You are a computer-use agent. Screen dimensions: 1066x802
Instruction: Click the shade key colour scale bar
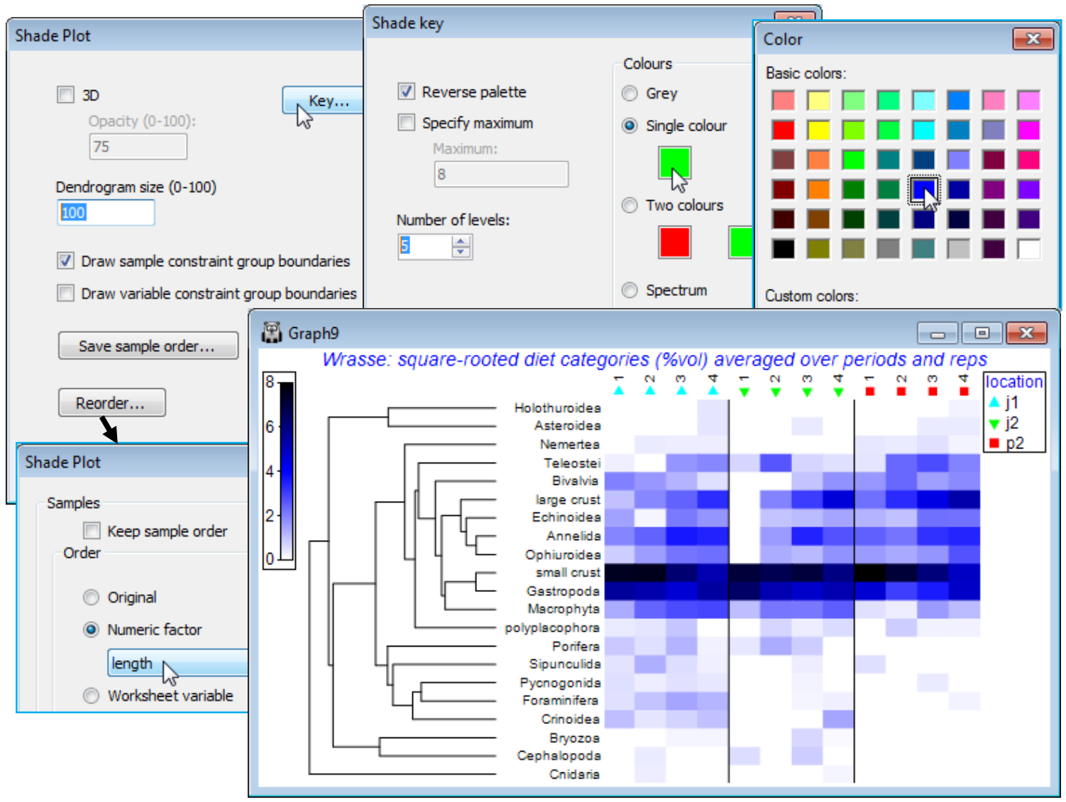pyautogui.click(x=286, y=471)
